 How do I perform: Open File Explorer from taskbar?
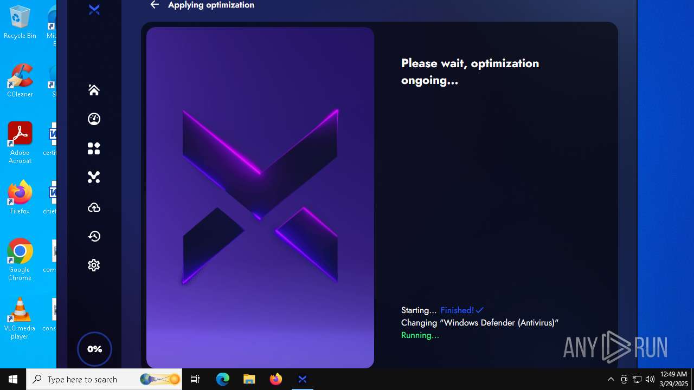tap(249, 379)
